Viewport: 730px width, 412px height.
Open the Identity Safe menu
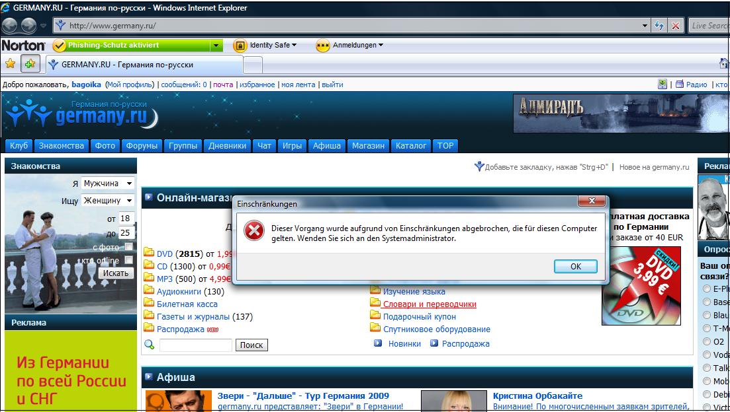(x=273, y=45)
